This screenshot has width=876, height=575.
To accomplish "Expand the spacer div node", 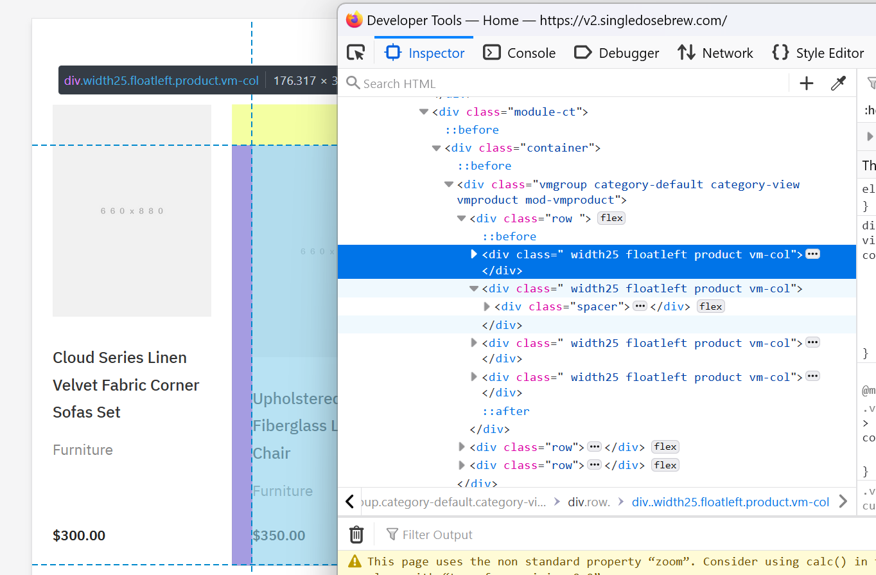I will (x=487, y=306).
